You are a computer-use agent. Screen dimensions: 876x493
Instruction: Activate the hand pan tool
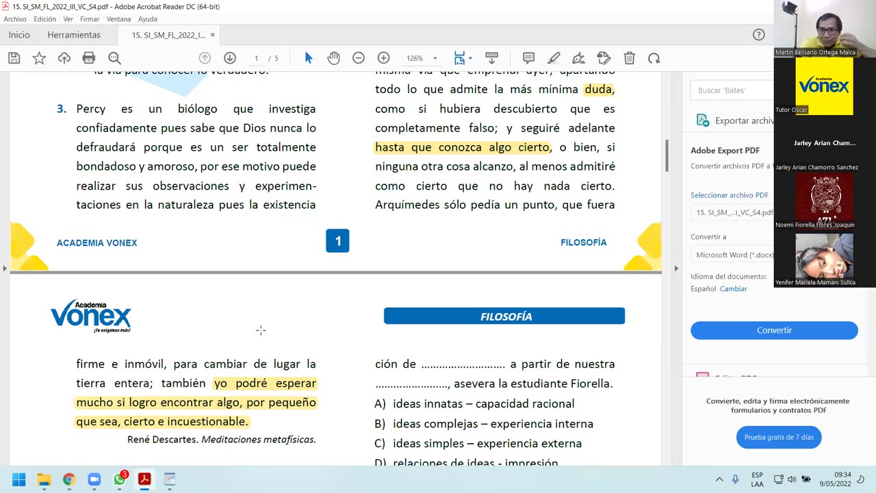tap(333, 58)
